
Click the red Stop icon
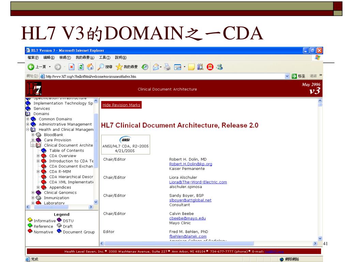[72, 67]
